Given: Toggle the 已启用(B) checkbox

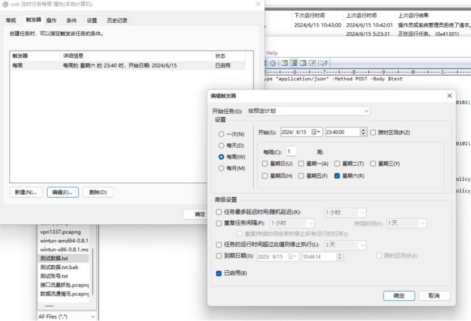Looking at the screenshot, I should (218, 273).
